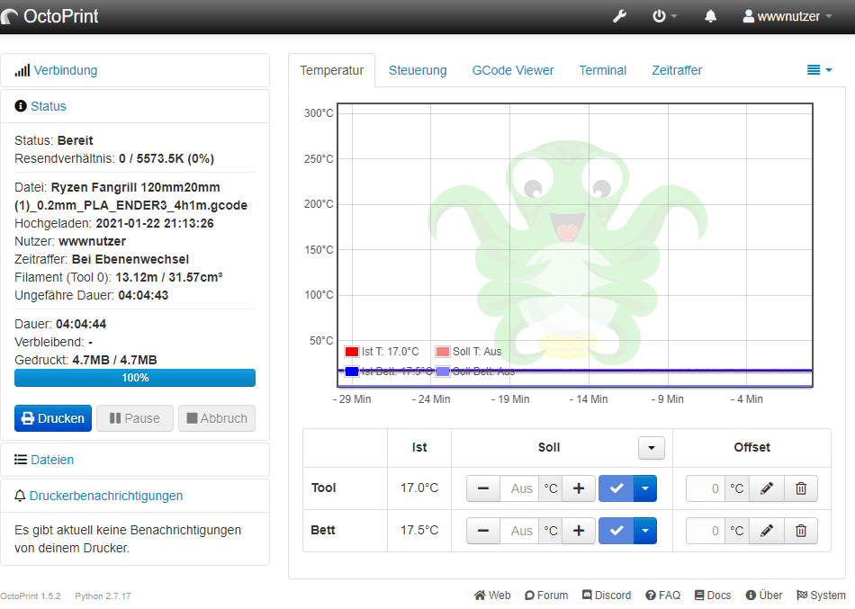Click the Tool target temperature field

519,488
